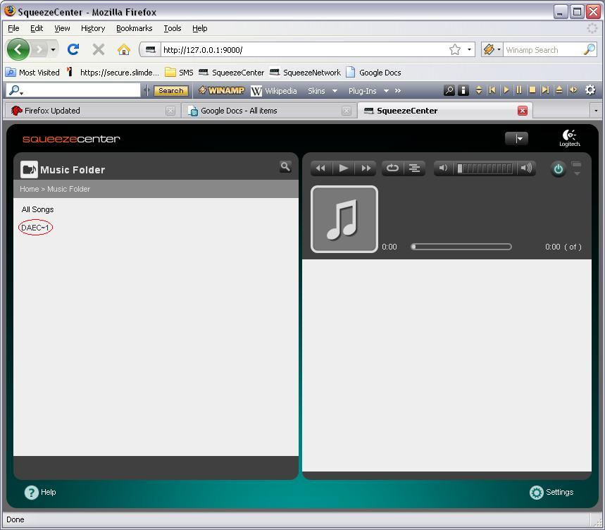Reload the page with the refresh icon
The height and width of the screenshot is (530, 605).
coord(73,50)
